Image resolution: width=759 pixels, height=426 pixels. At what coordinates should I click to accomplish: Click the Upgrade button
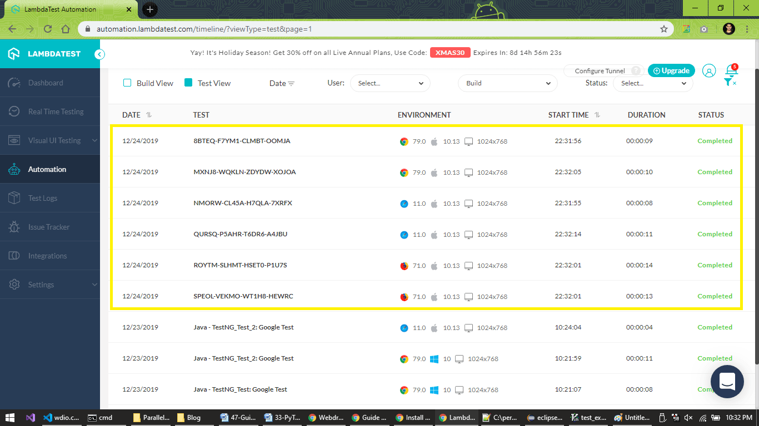click(671, 70)
